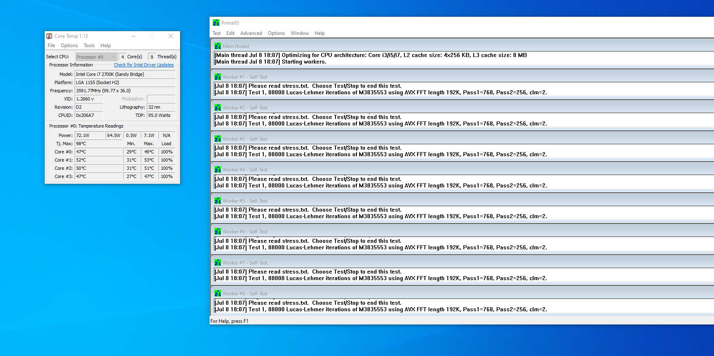Click the Tj. Max value 98°C
This screenshot has width=714, height=356.
98,144
